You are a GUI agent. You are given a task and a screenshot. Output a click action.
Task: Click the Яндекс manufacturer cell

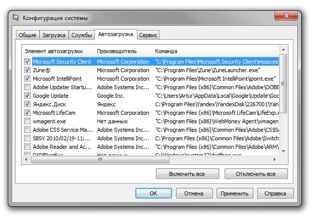pyautogui.click(x=106, y=104)
